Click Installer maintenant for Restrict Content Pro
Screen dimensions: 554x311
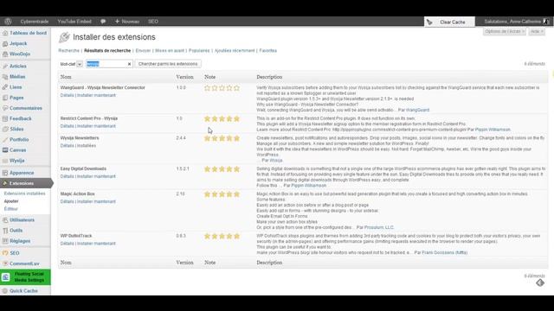[96, 126]
